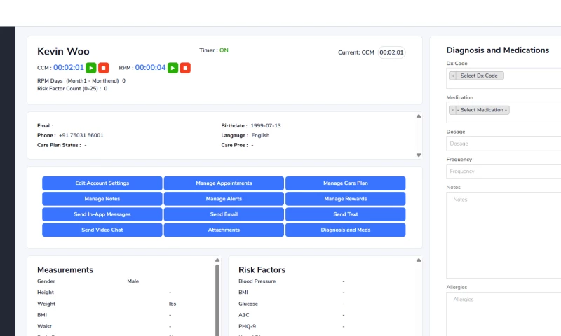Open Manage Alerts
Screen dimensions: 561x336
point(224,199)
